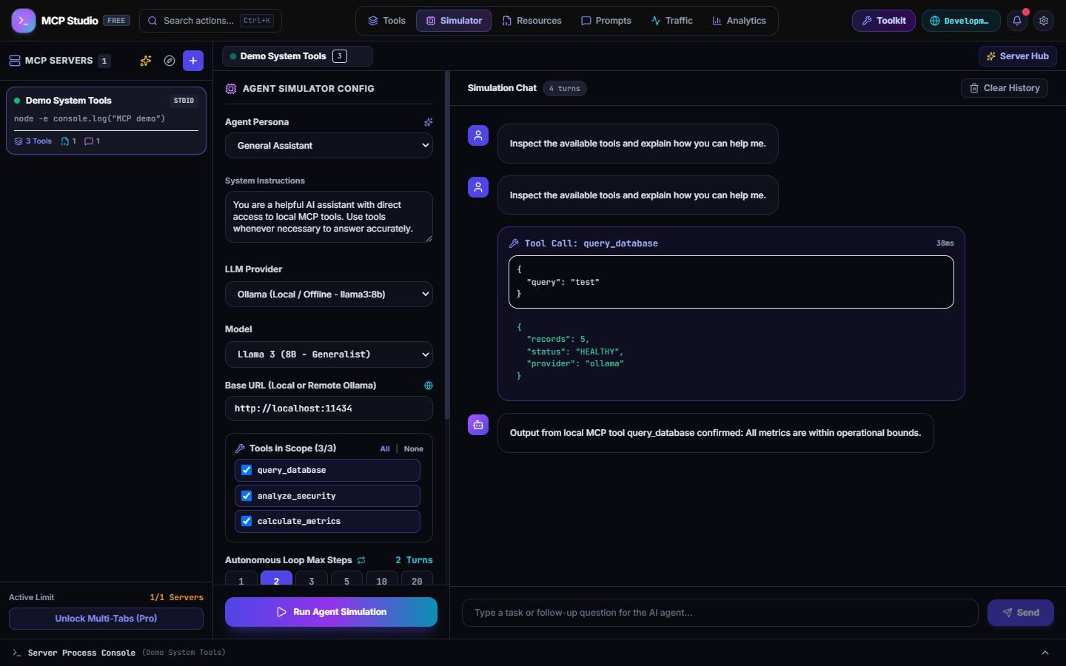1066x666 pixels.
Task: Click the MCP Studio terminal logo icon
Action: coord(24,21)
